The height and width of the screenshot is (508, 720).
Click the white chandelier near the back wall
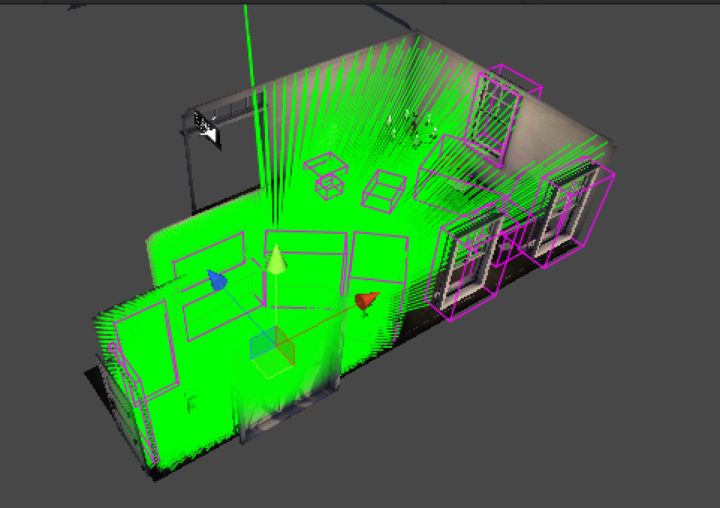(x=410, y=127)
